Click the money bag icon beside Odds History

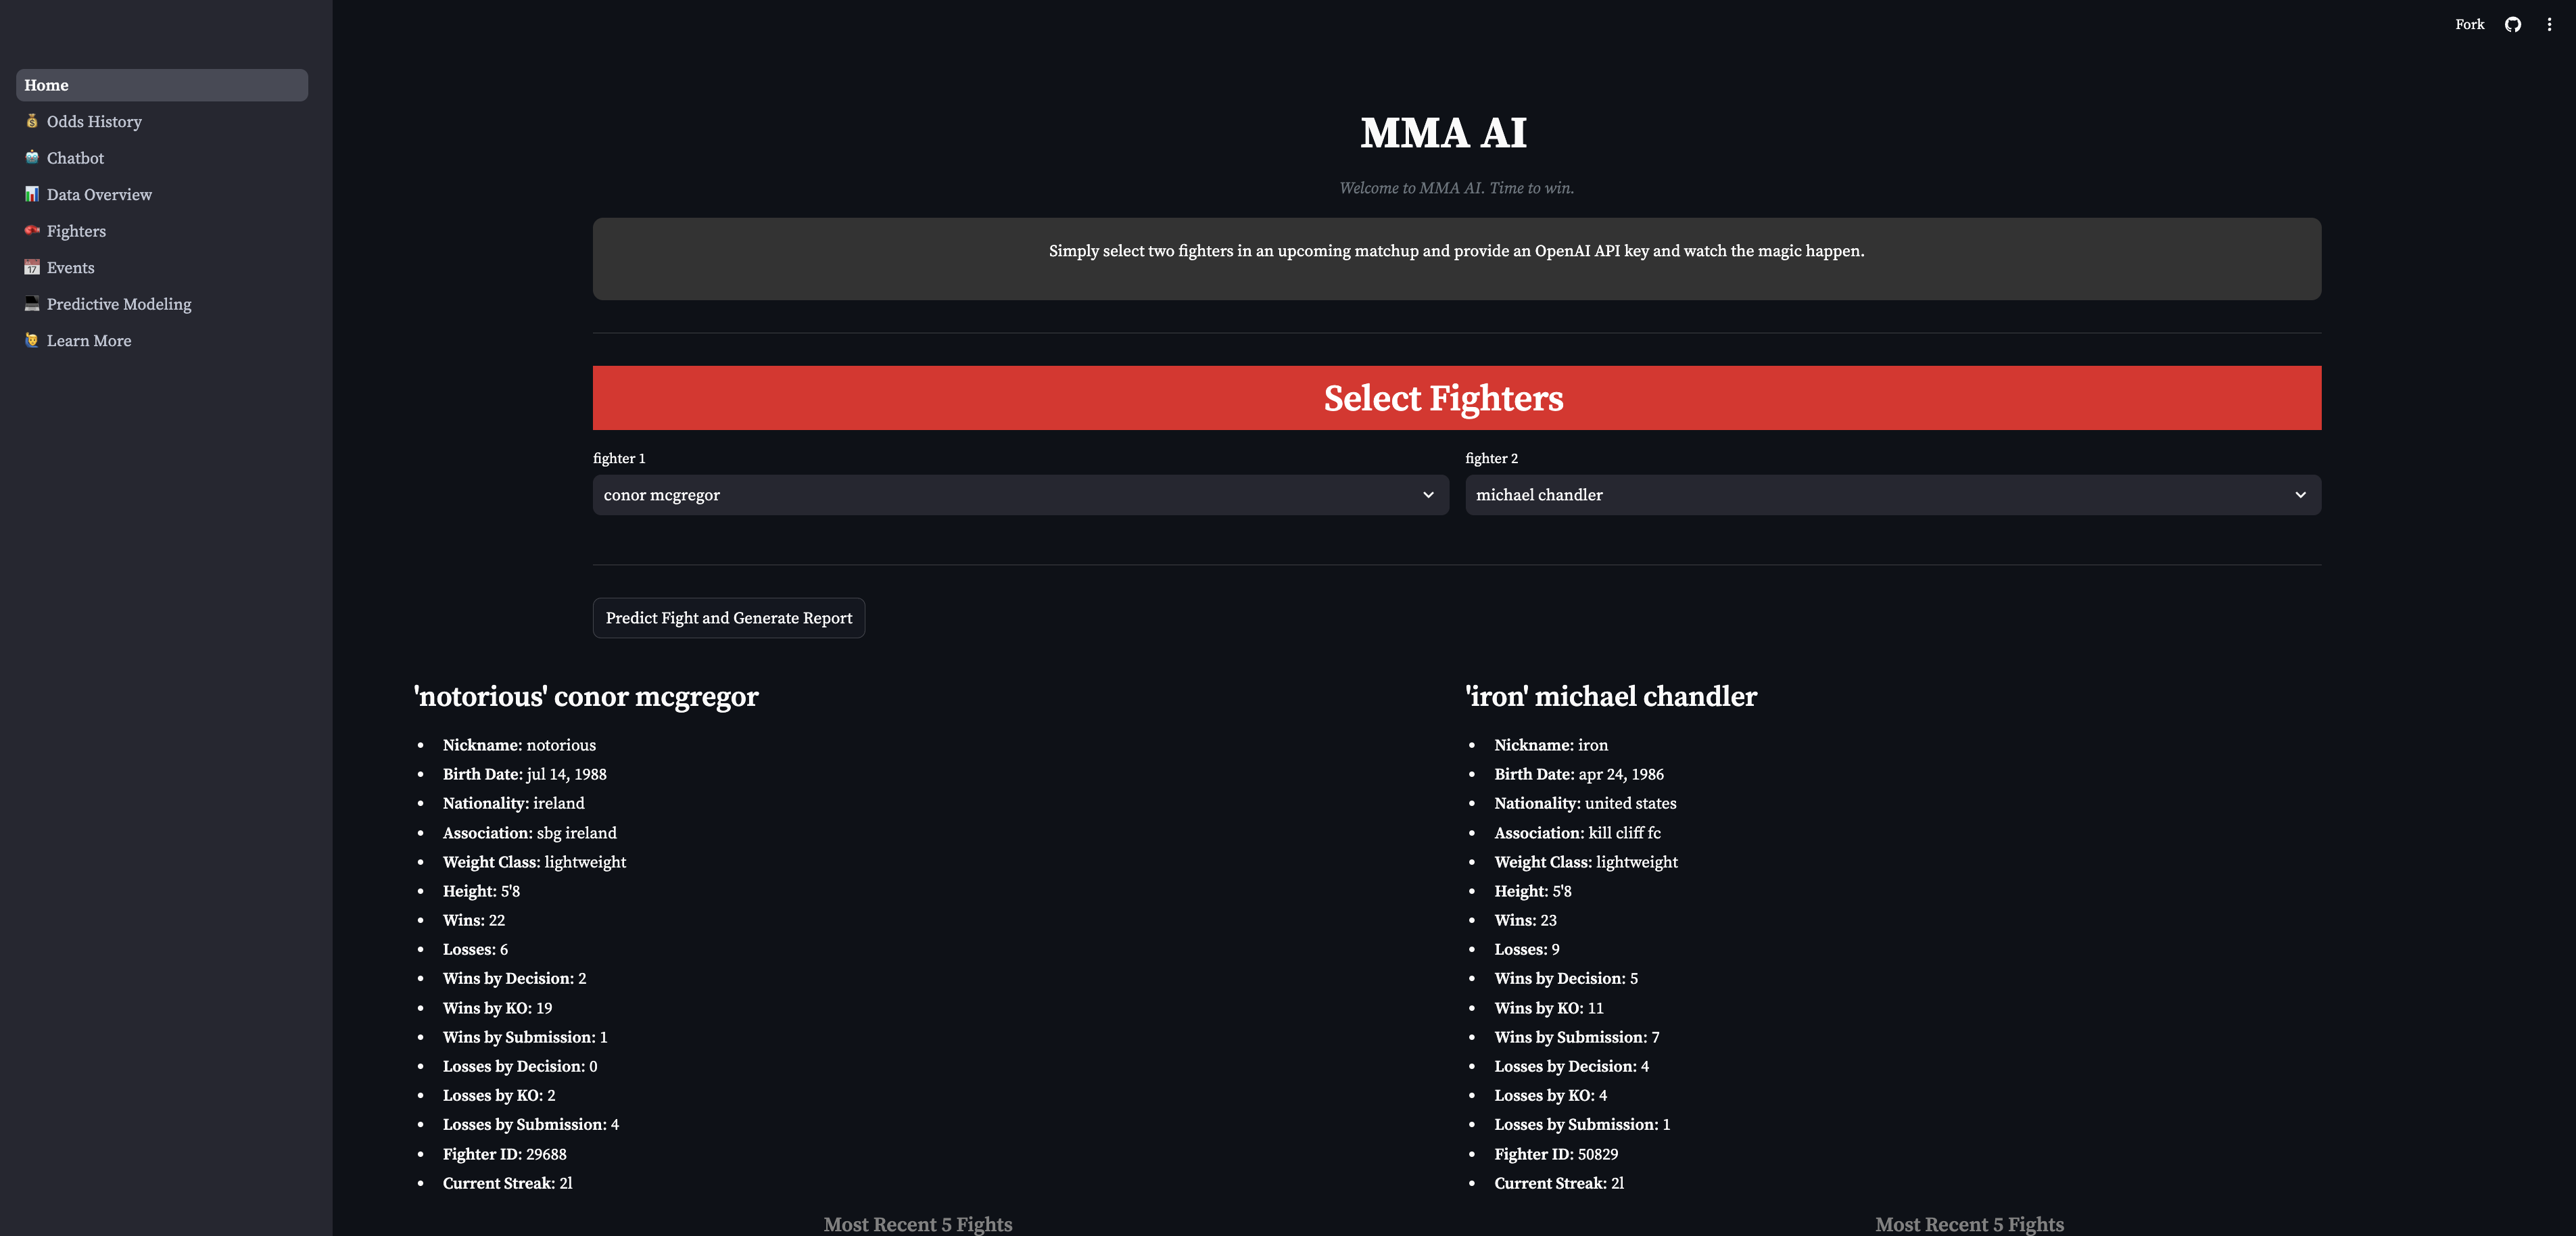pyautogui.click(x=31, y=121)
